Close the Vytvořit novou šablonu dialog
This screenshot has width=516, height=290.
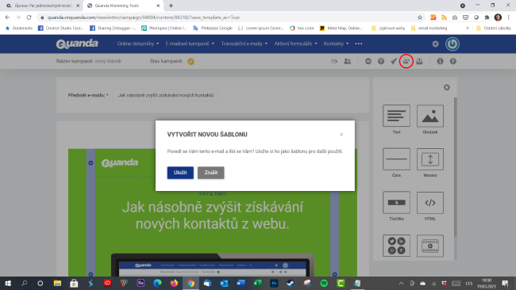341,135
